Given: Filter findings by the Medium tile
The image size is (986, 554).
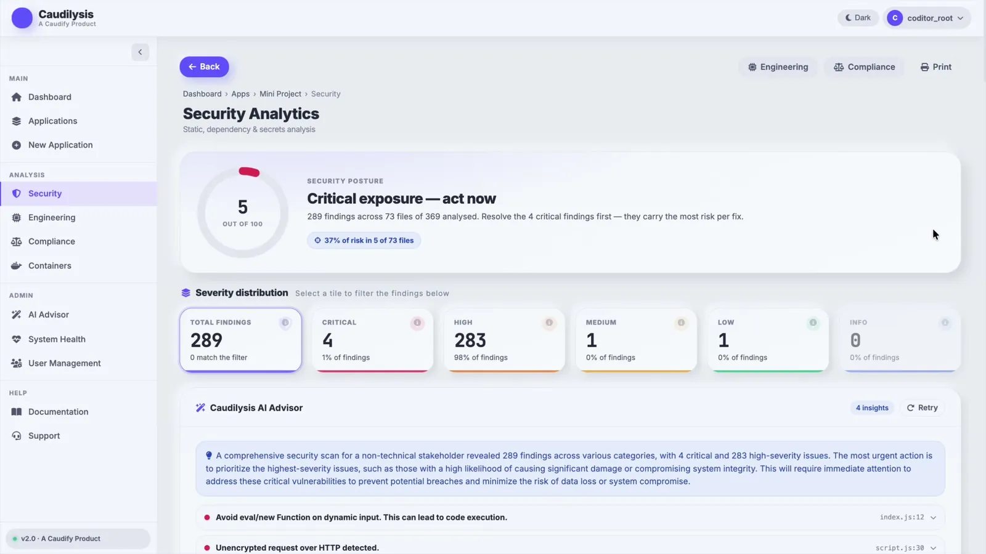Looking at the screenshot, I should tap(636, 340).
